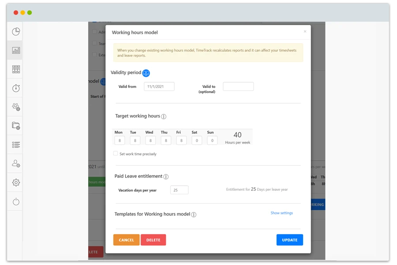The image size is (397, 265).
Task: Click the settings gear icon in sidebar
Action: click(15, 182)
